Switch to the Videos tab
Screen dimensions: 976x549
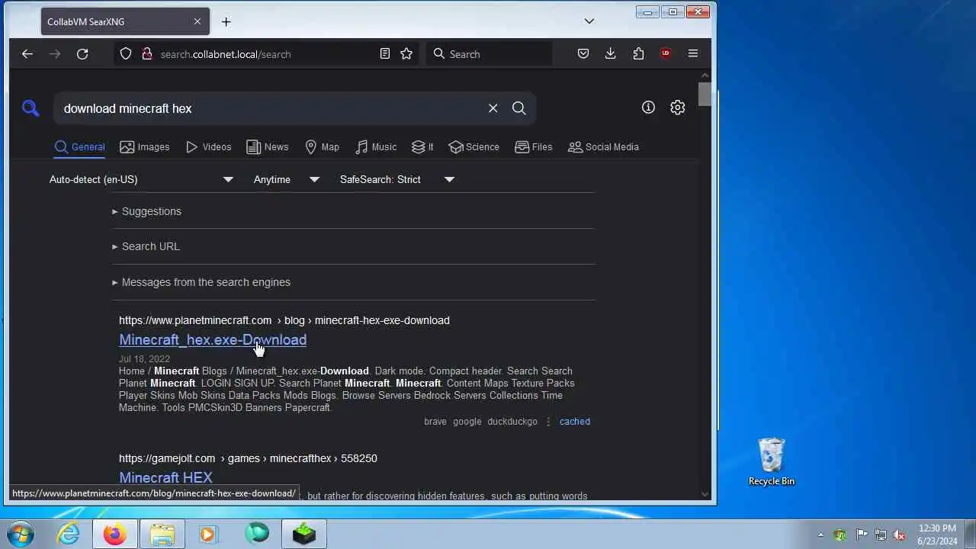(x=208, y=147)
